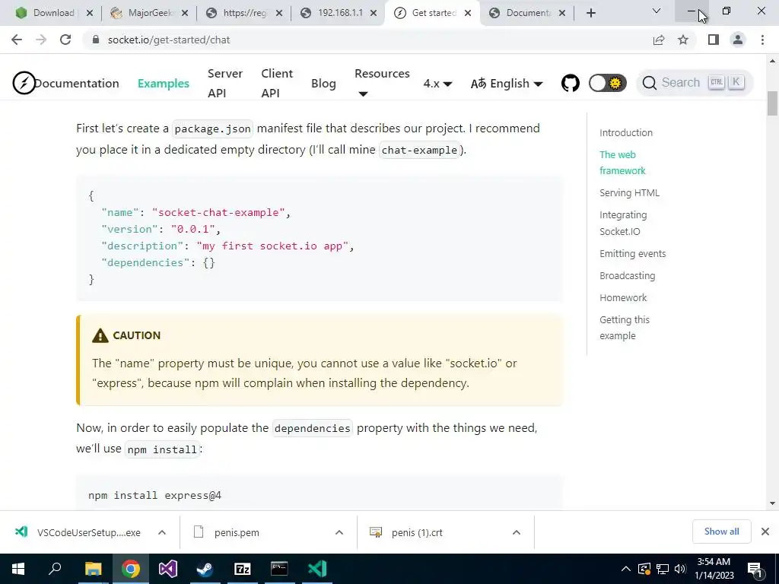This screenshot has height=584, width=779.
Task: Jump to Serving HTML section
Action: 629,192
